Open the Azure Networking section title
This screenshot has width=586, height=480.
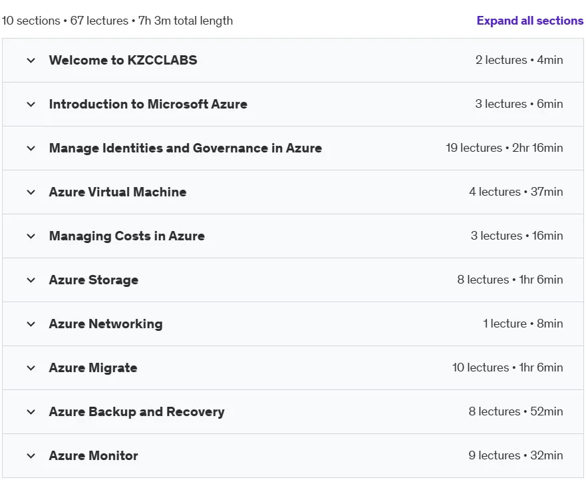[x=106, y=324]
